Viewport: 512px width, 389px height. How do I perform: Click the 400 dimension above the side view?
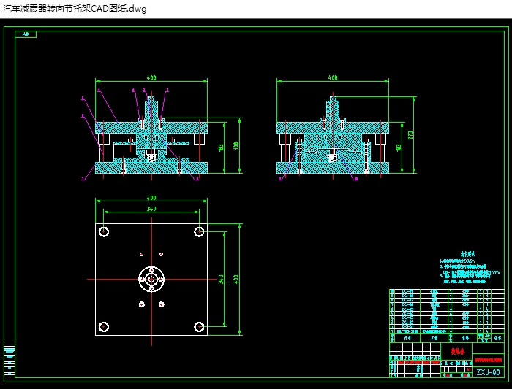[333, 77]
